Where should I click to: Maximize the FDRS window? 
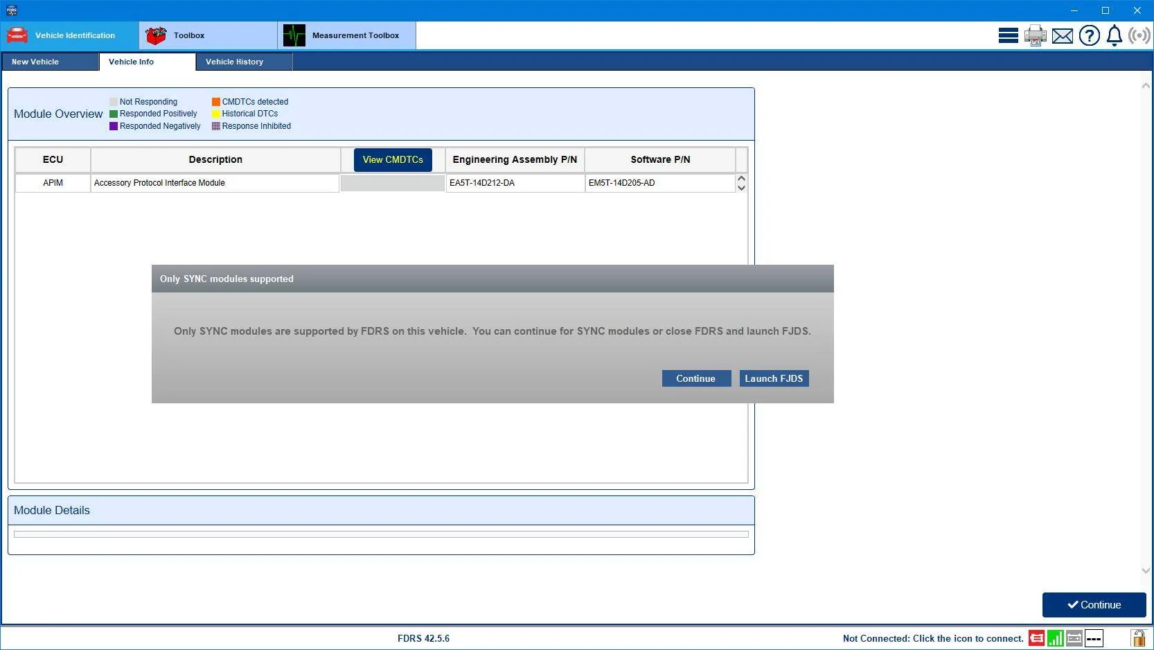tap(1106, 10)
